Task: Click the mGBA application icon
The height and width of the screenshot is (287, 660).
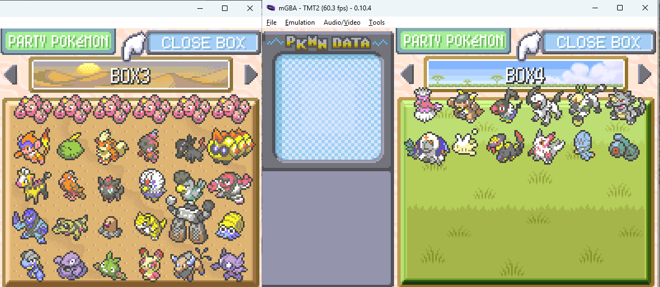Action: (x=270, y=8)
